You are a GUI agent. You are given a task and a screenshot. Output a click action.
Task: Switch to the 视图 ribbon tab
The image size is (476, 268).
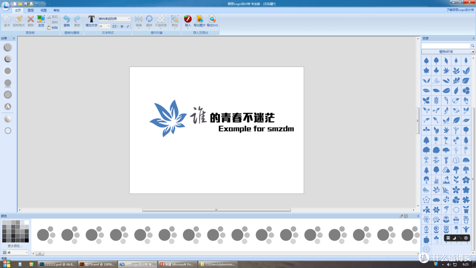coord(43,10)
